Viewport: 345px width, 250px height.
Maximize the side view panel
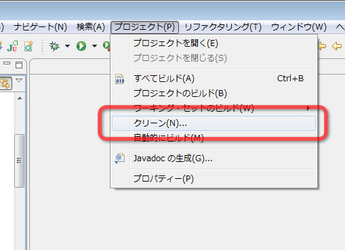tap(19, 65)
